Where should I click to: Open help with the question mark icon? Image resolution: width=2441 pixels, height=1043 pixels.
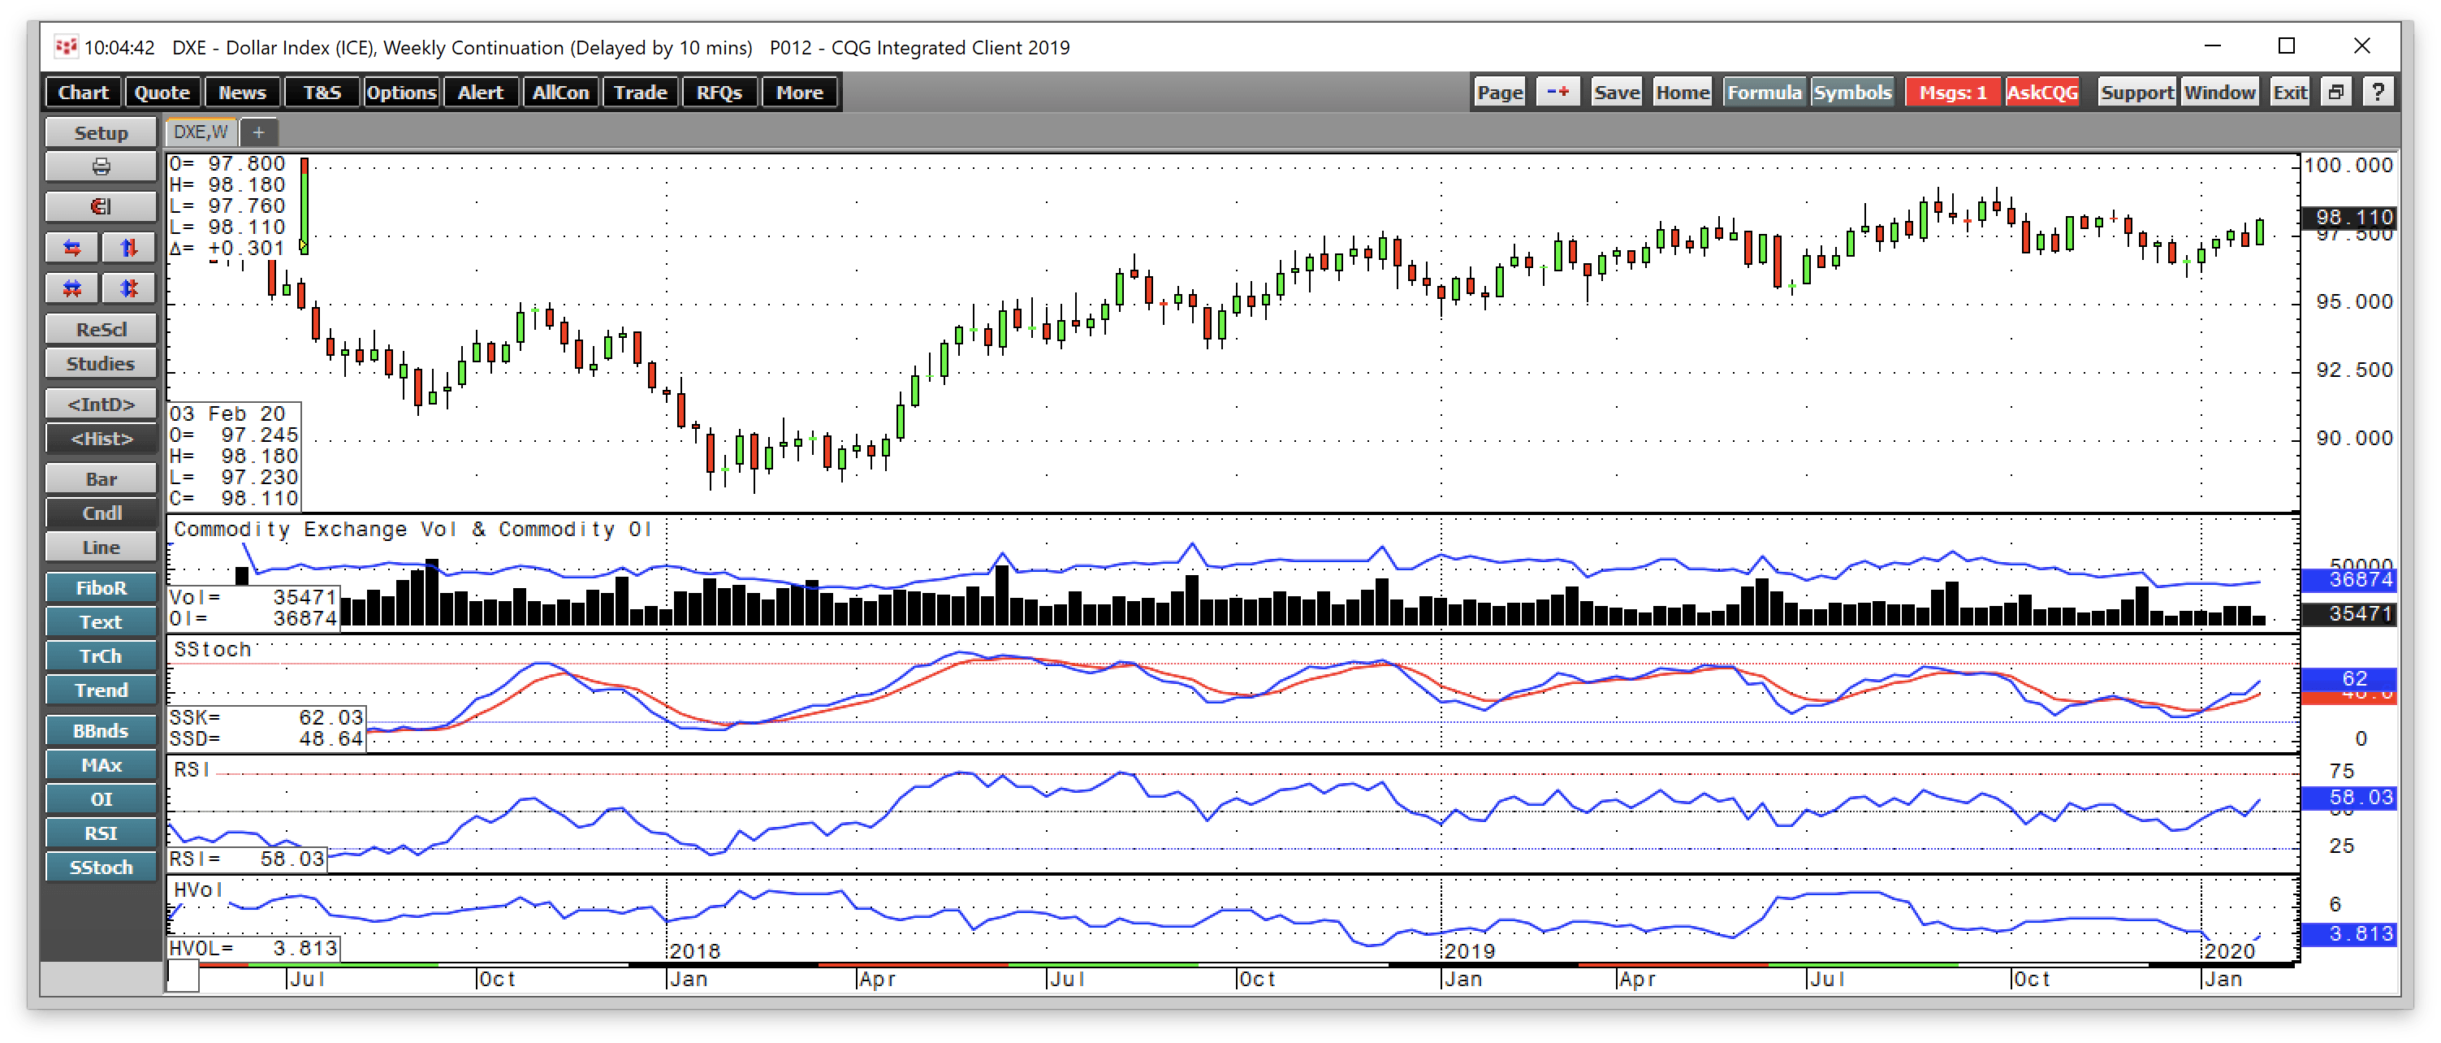[2378, 92]
